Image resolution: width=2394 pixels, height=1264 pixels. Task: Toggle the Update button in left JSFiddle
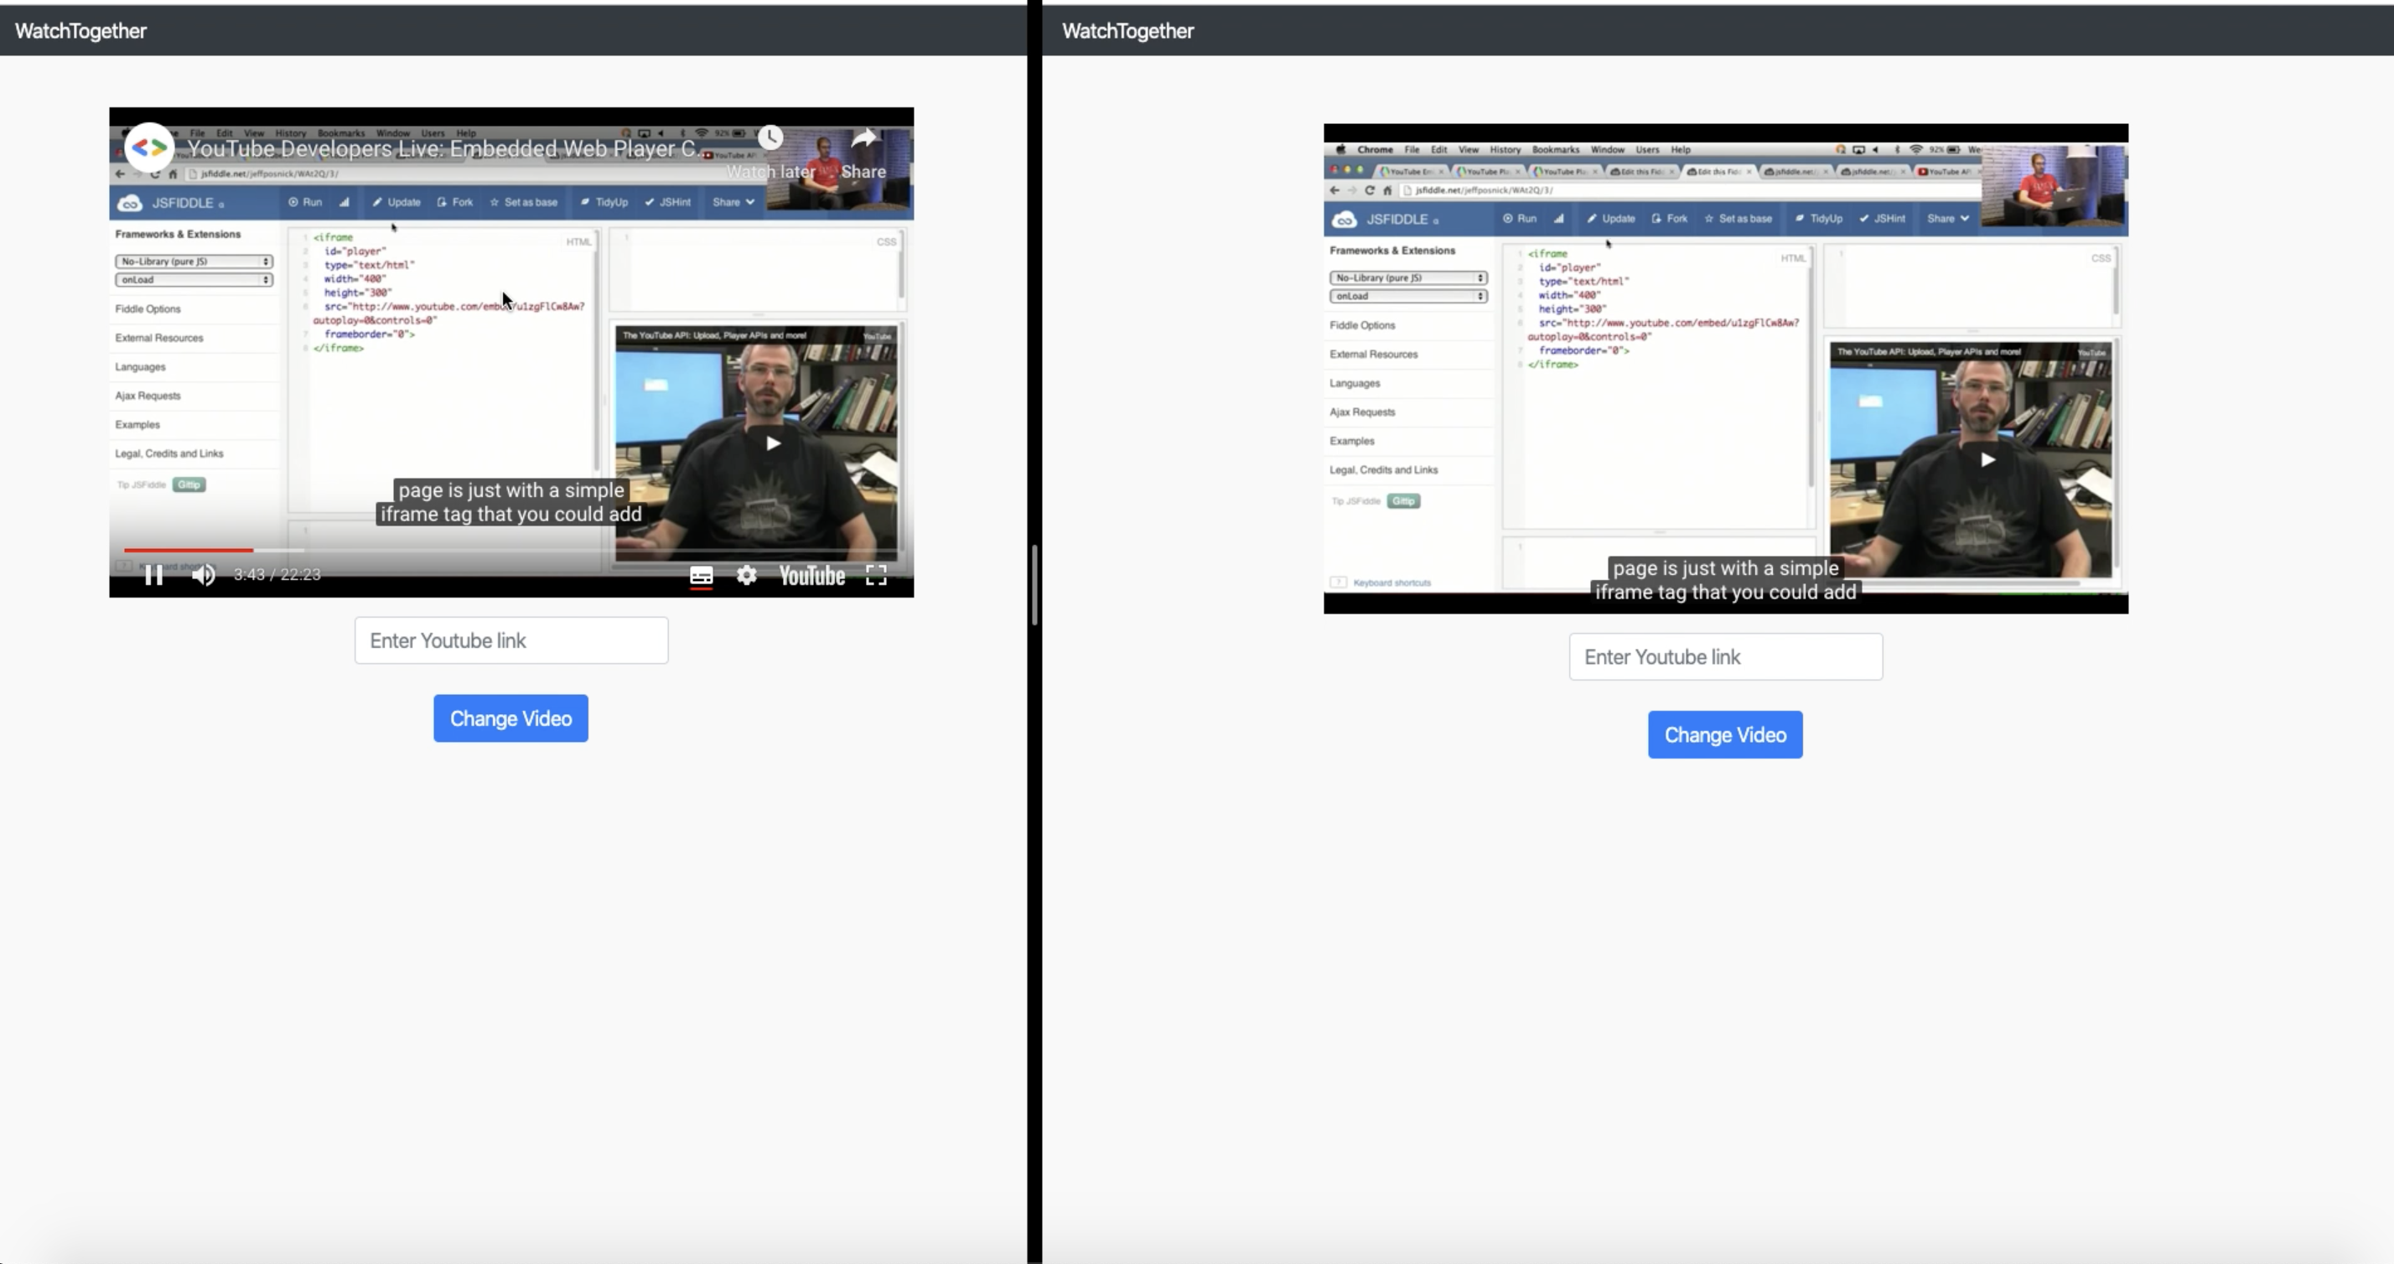click(x=402, y=201)
